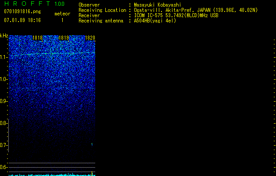
Task: Click the Receiving antenna field label
Action: [101, 21]
